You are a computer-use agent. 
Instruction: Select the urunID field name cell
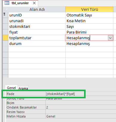37,15
